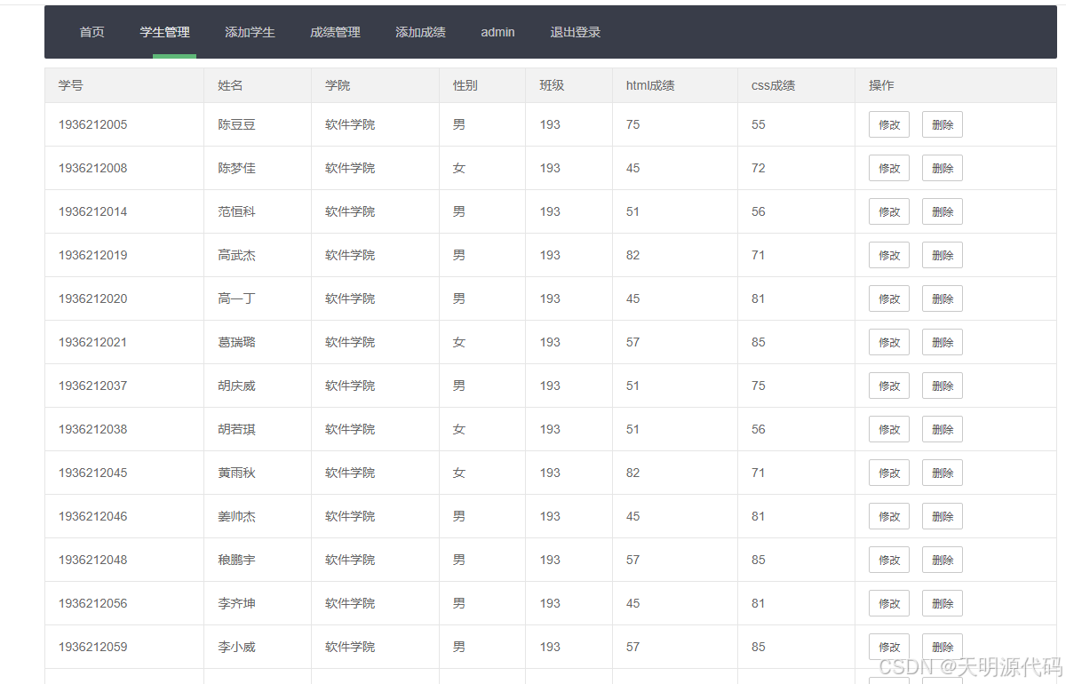This screenshot has width=1066, height=684.
Task: Select student ID 1936212038
Action: point(93,429)
